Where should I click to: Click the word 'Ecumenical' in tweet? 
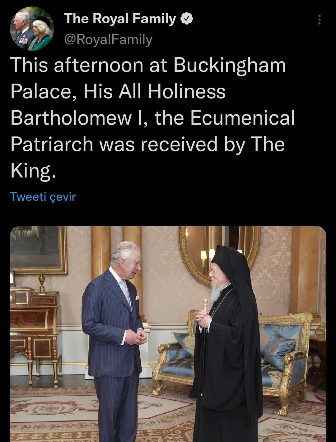242,118
